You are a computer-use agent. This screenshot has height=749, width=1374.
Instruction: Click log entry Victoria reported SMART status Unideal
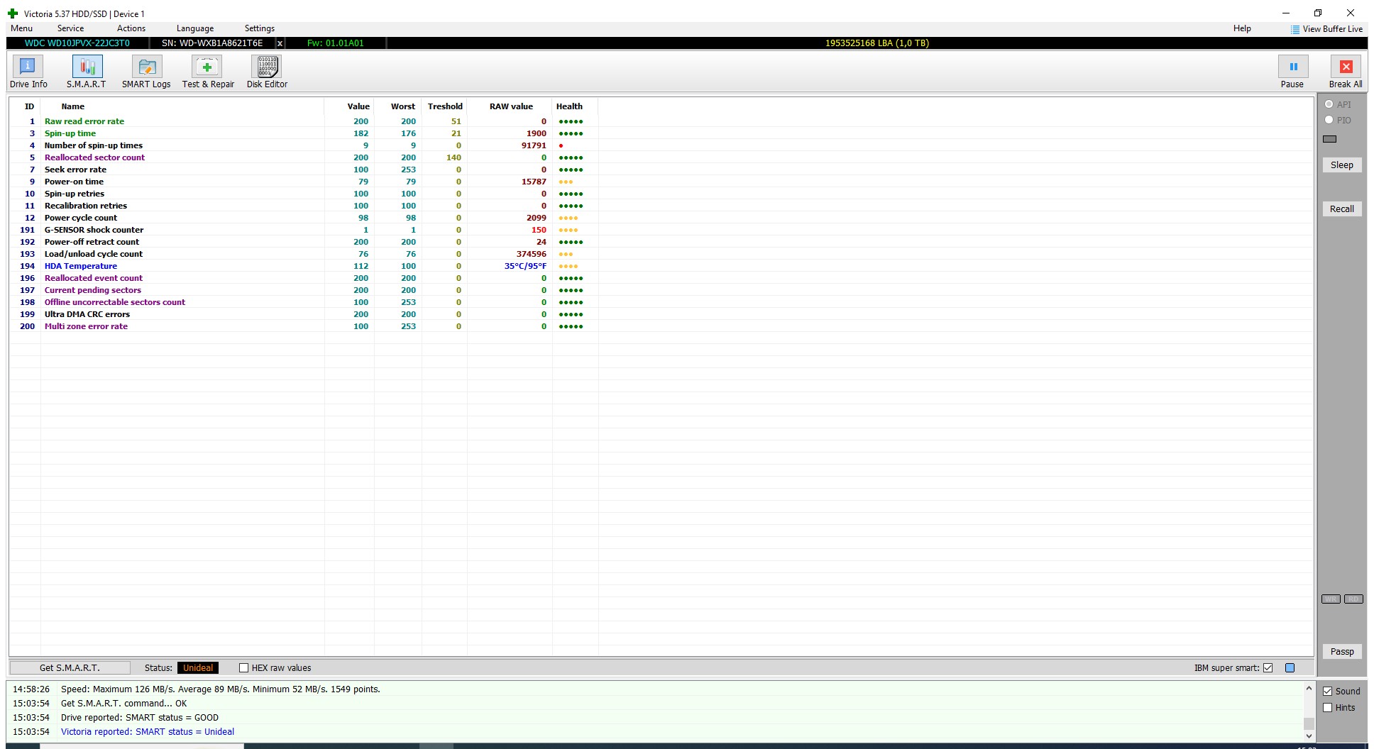tap(147, 731)
